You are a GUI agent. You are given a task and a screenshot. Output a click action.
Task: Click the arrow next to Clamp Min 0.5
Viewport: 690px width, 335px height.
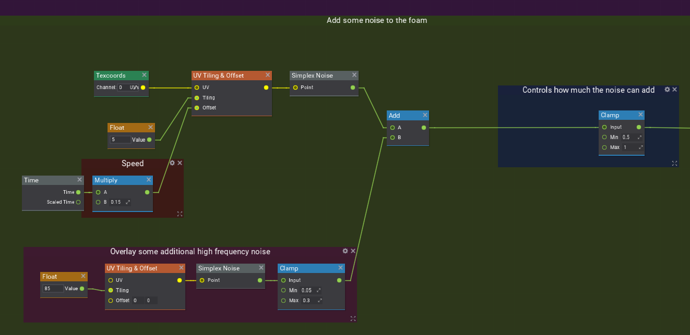639,137
